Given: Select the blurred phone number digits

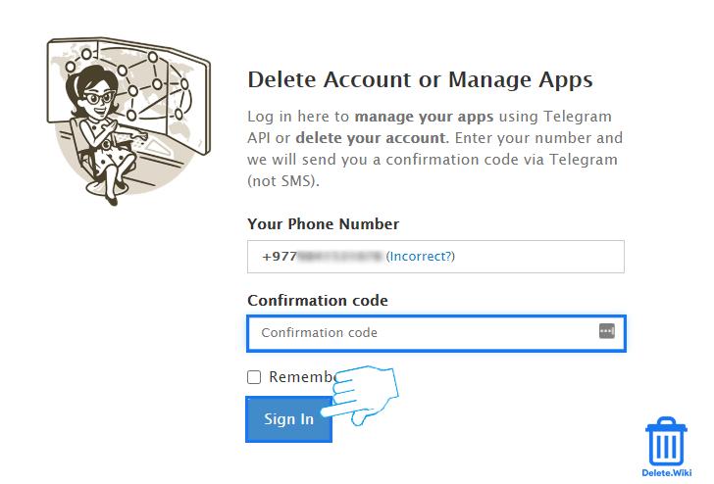Looking at the screenshot, I should [338, 257].
